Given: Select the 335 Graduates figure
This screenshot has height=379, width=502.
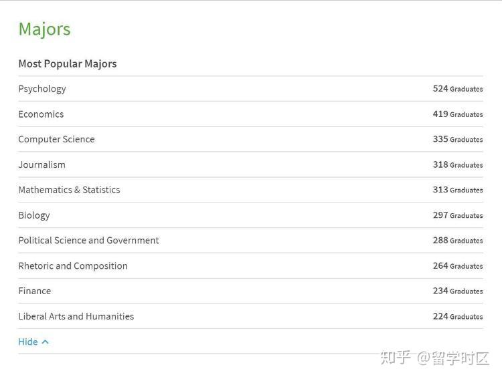Looking at the screenshot, I should pyautogui.click(x=457, y=140).
